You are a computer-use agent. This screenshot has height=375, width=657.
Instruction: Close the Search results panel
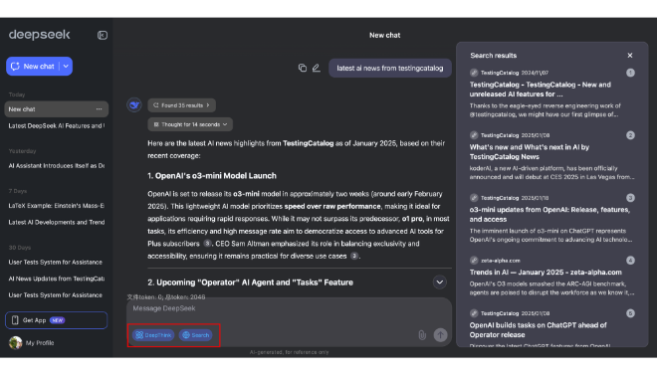coord(630,56)
